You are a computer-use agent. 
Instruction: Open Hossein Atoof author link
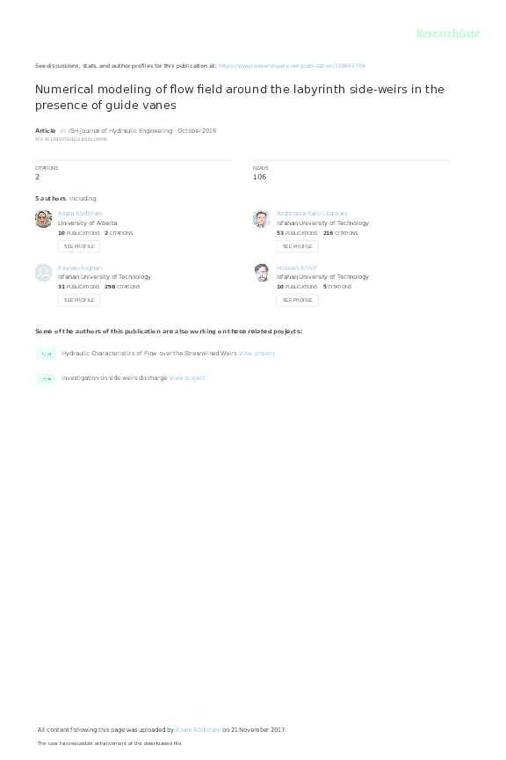click(296, 267)
